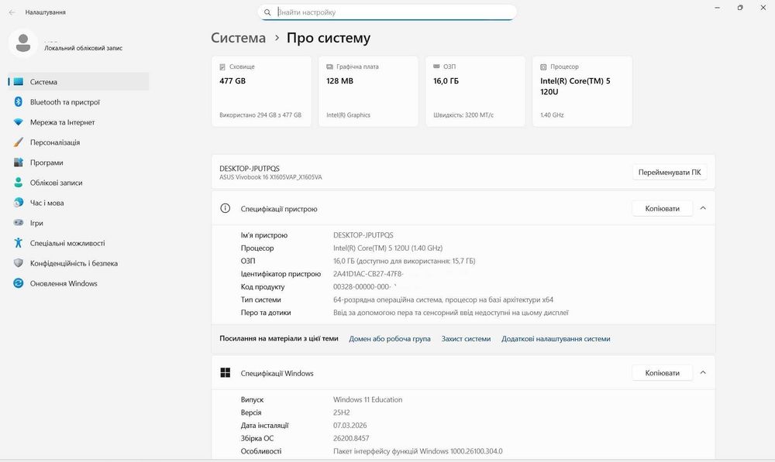Image resolution: width=775 pixels, height=462 pixels.
Task: Open Оновлення Windows settings
Action: coord(78,283)
